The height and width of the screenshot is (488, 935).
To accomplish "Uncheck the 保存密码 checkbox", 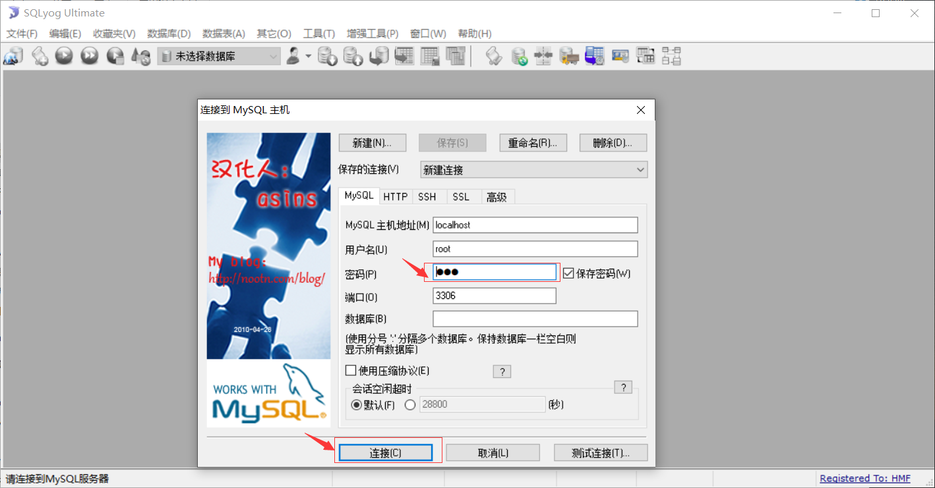I will [569, 273].
